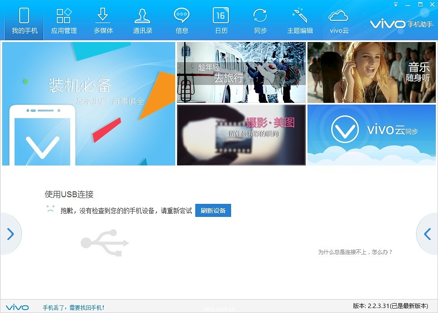438x313 pixels.
Task: Minimize the vivo assistant window
Action: (x=408, y=5)
